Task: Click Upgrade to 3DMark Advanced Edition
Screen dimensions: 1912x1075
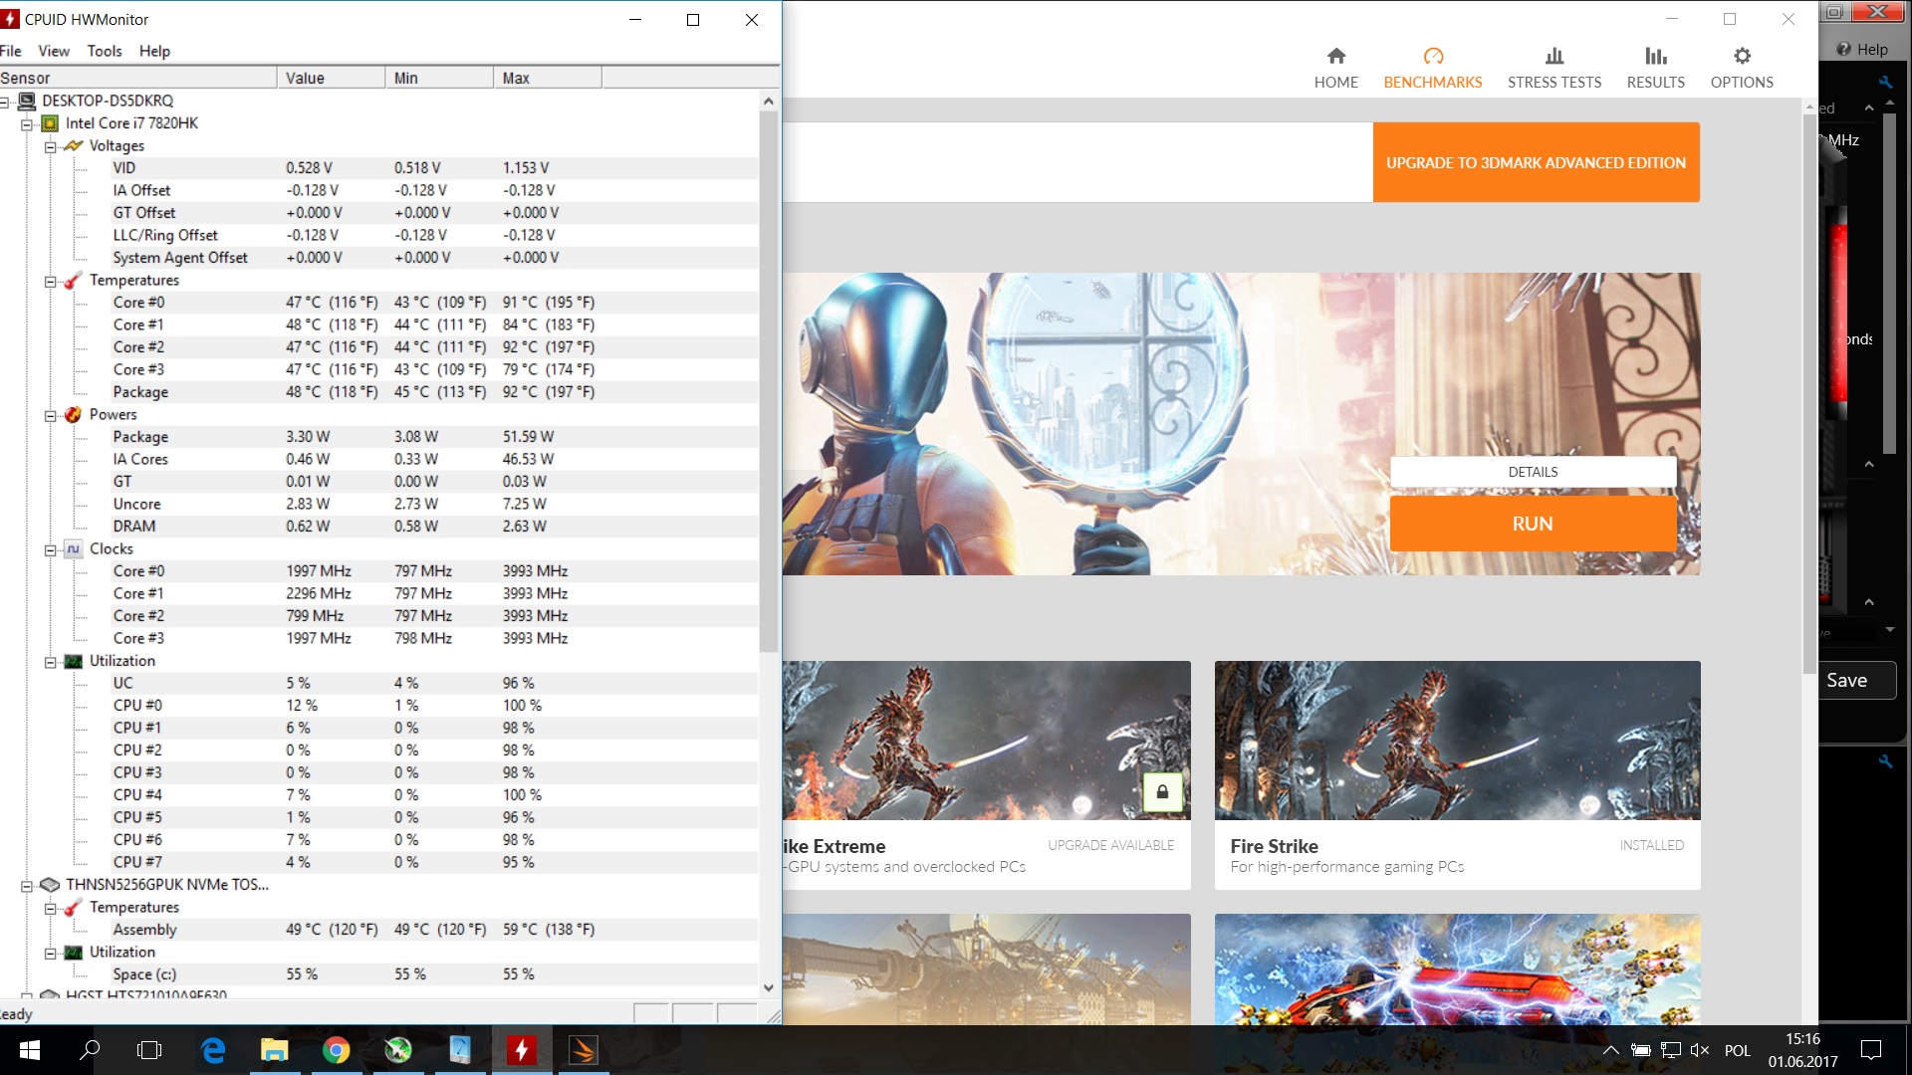Action: coord(1535,162)
